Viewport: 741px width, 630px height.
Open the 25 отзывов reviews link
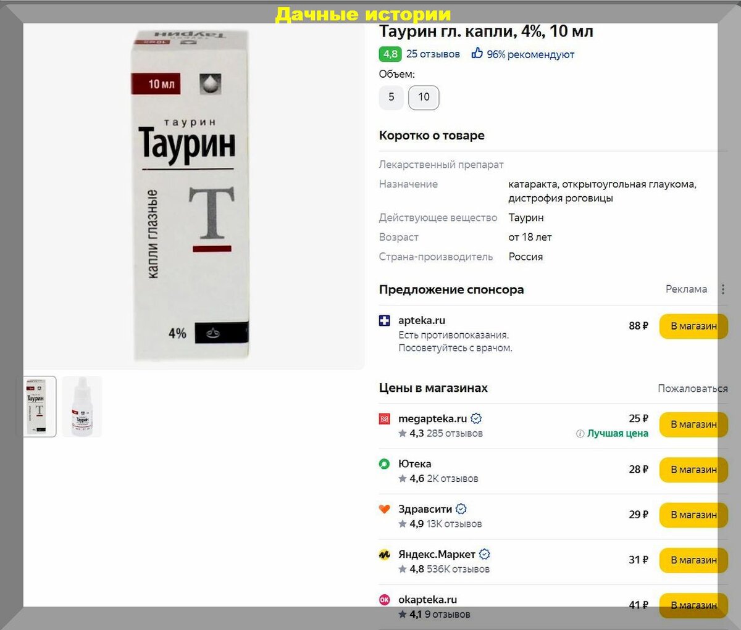(433, 54)
